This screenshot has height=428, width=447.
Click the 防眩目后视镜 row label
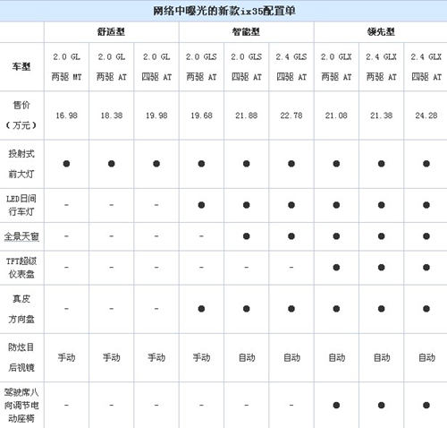click(21, 357)
